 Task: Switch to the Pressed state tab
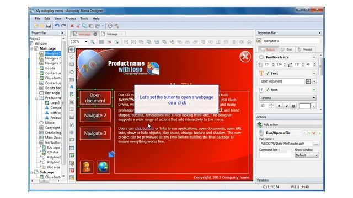305,50
